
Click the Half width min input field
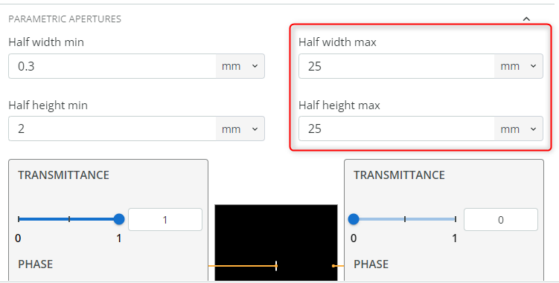(112, 66)
